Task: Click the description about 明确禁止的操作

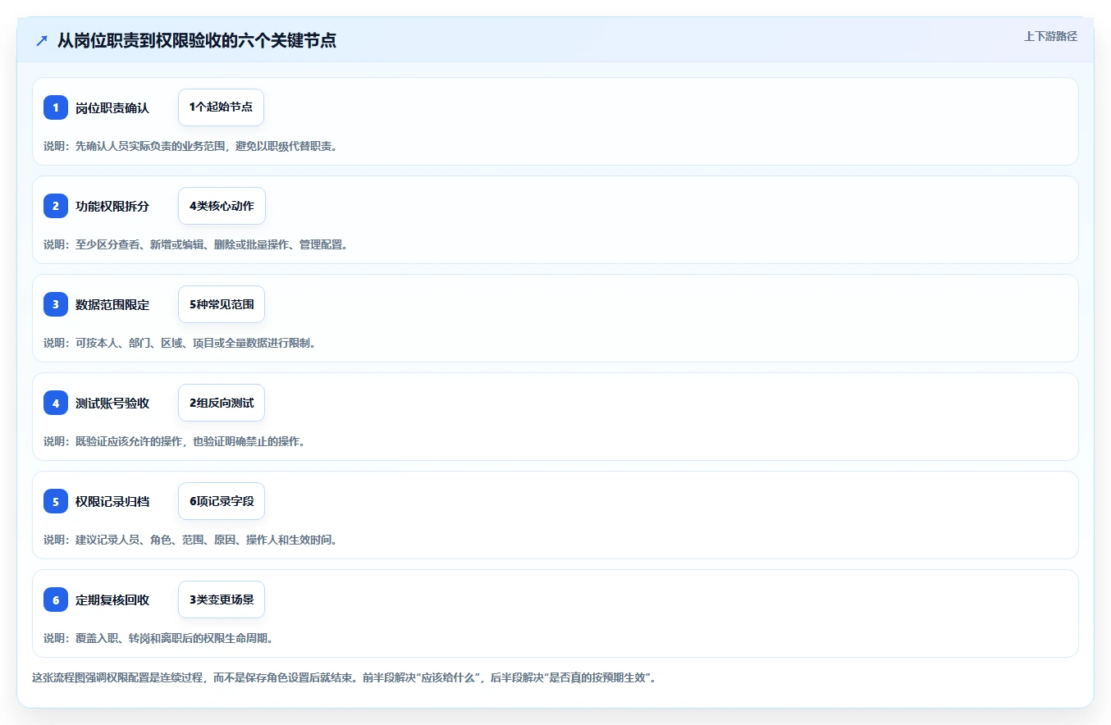Action: tap(174, 441)
